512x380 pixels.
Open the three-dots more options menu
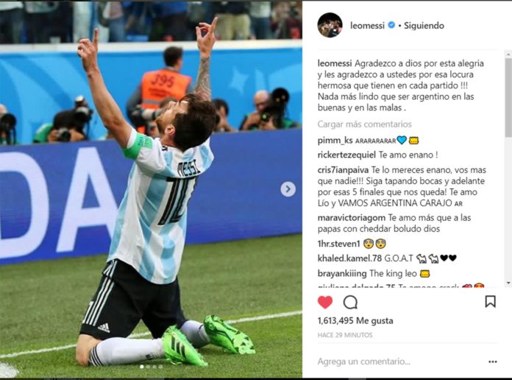[492, 362]
